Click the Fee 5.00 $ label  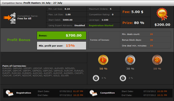click(133, 12)
